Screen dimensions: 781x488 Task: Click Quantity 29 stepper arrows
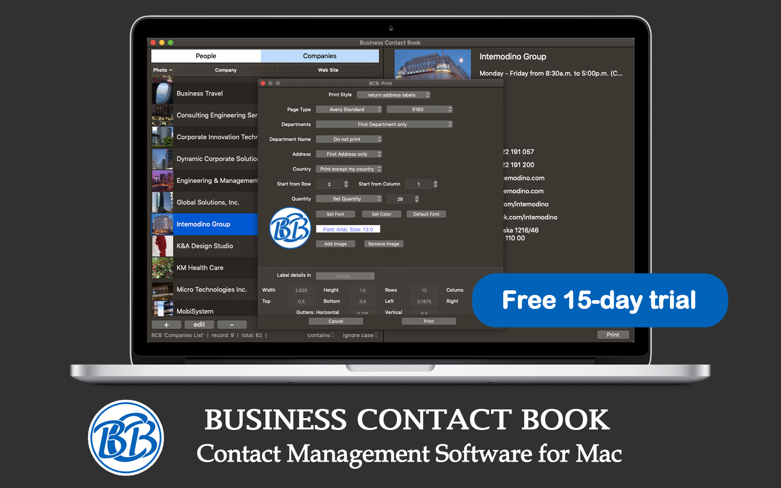point(417,199)
